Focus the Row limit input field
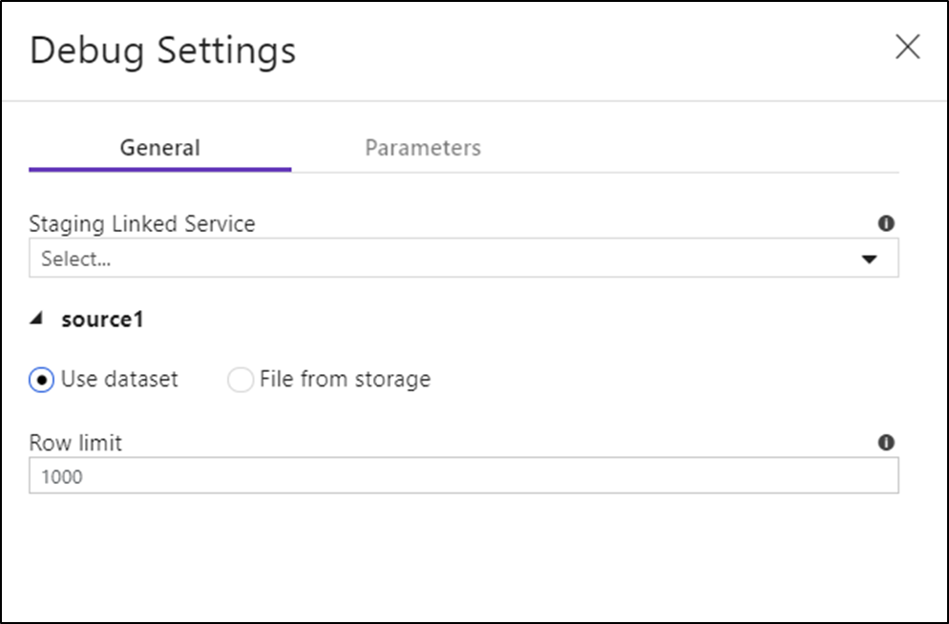 [463, 476]
